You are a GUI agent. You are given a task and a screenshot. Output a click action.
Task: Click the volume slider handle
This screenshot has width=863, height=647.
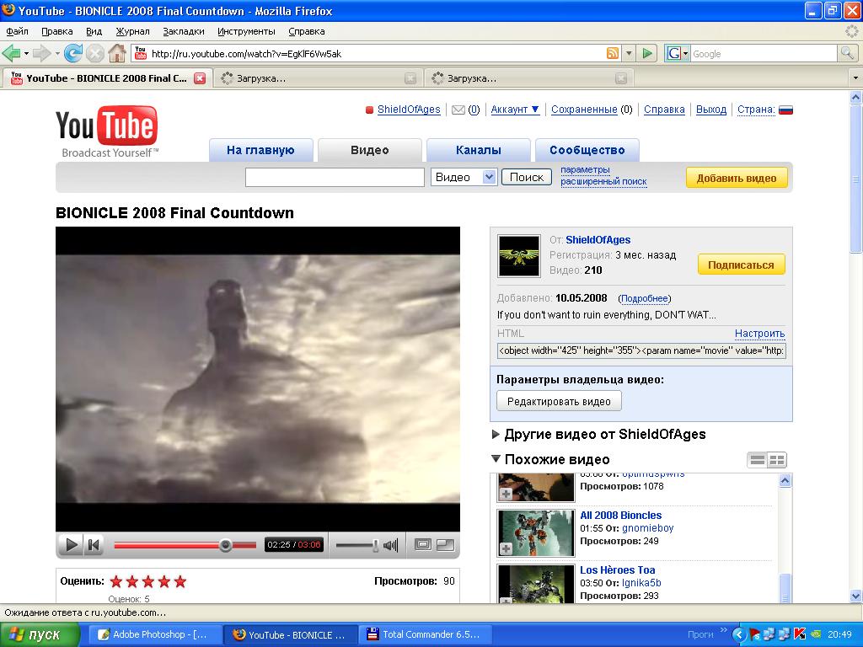375,545
